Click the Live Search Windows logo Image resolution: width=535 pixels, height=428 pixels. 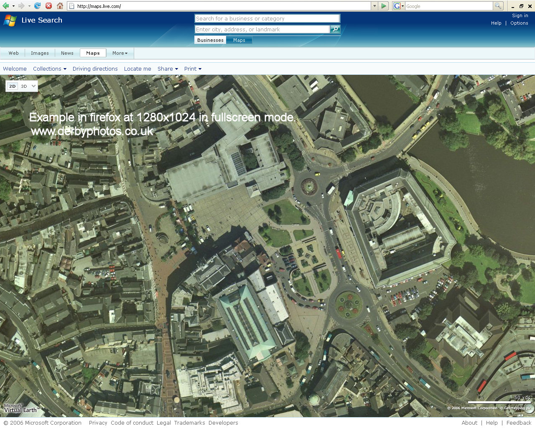[x=9, y=20]
